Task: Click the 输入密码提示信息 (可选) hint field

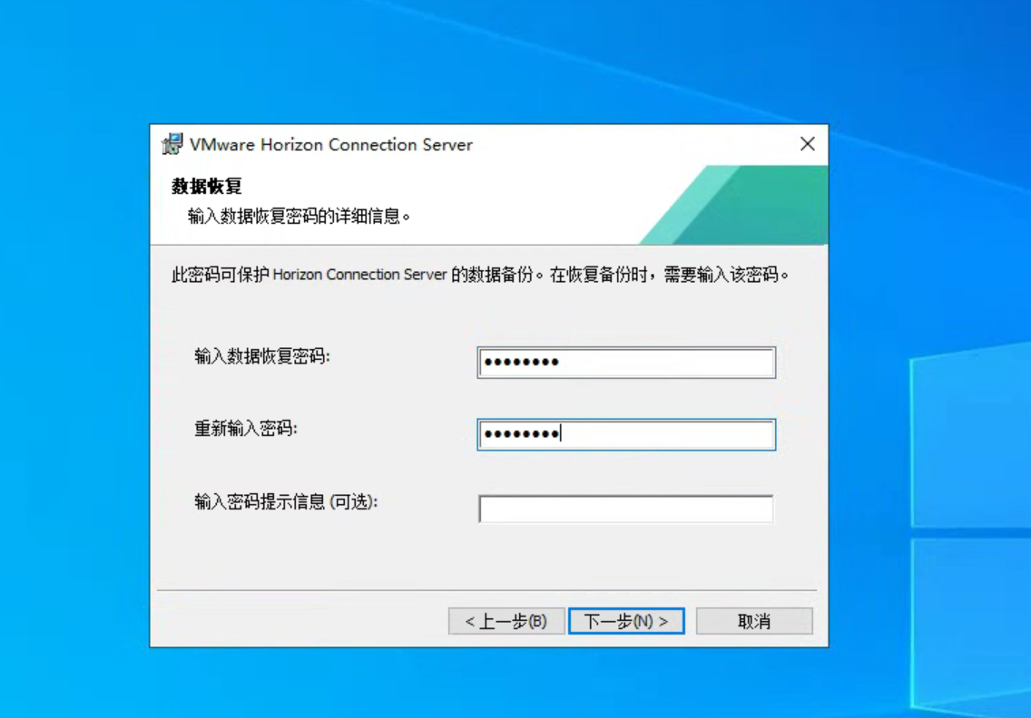Action: [626, 509]
